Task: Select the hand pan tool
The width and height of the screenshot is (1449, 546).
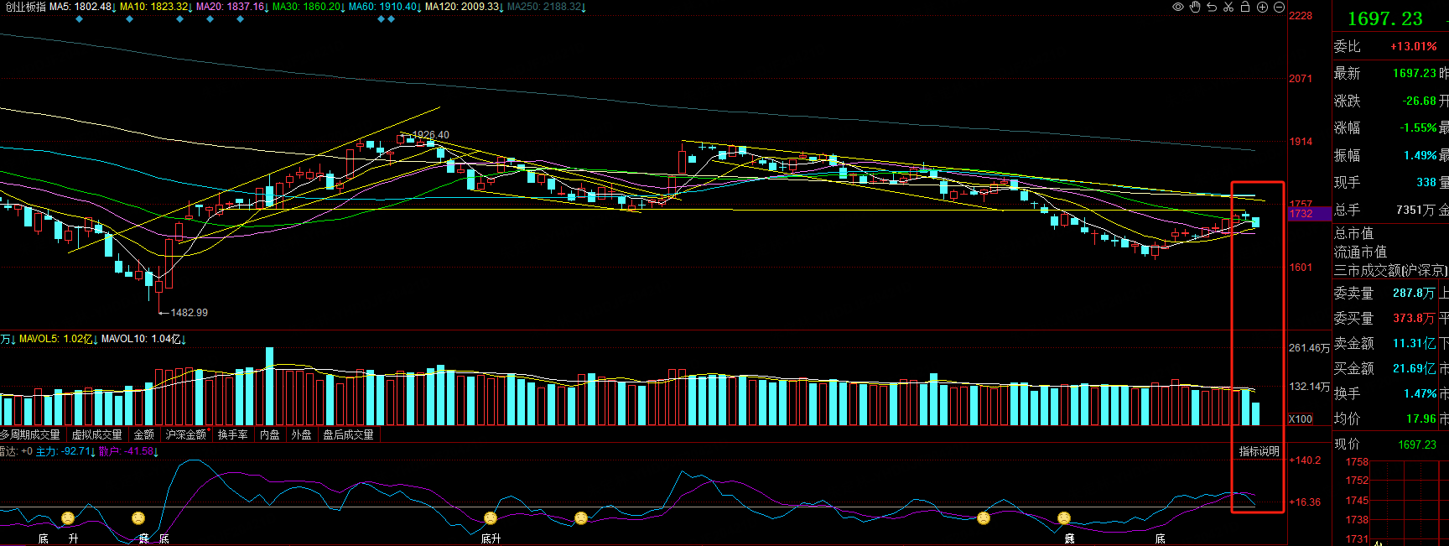Action: (x=1195, y=7)
